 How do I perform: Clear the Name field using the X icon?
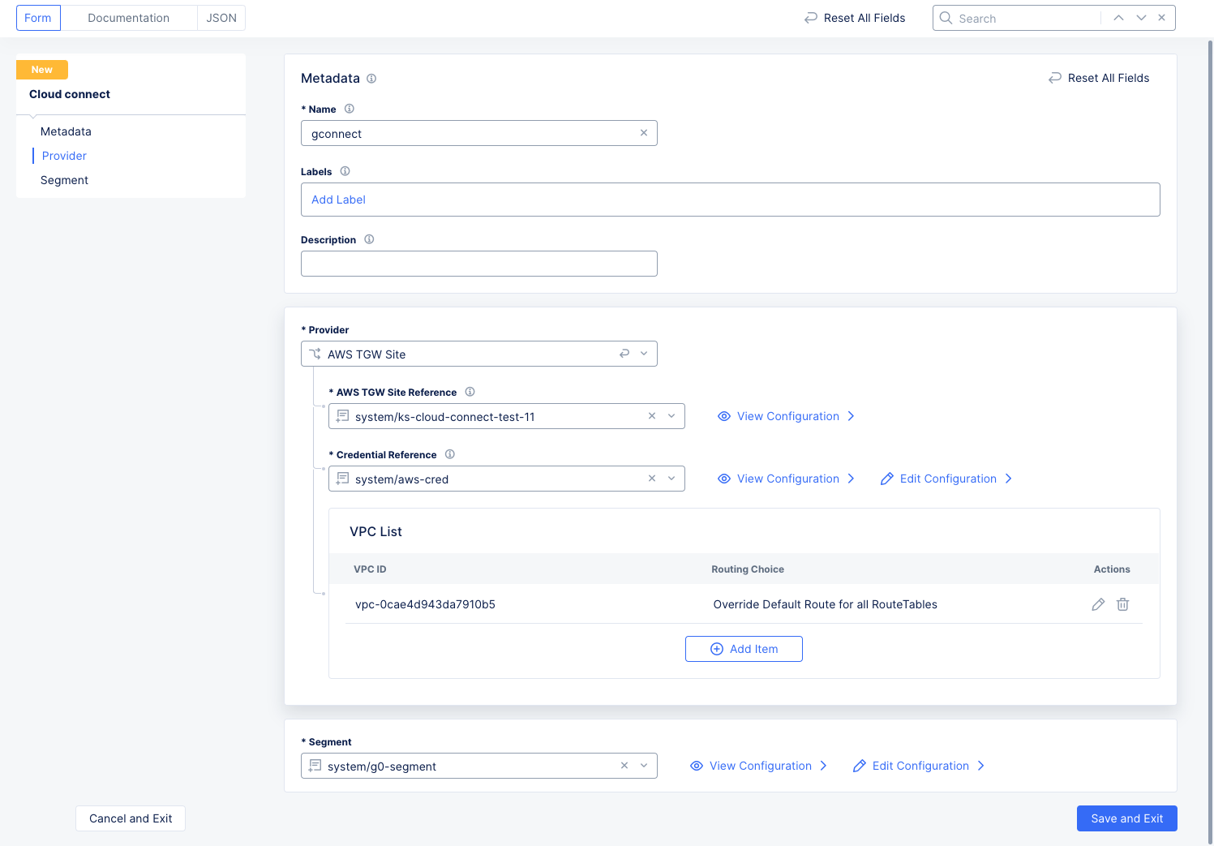[x=644, y=133]
